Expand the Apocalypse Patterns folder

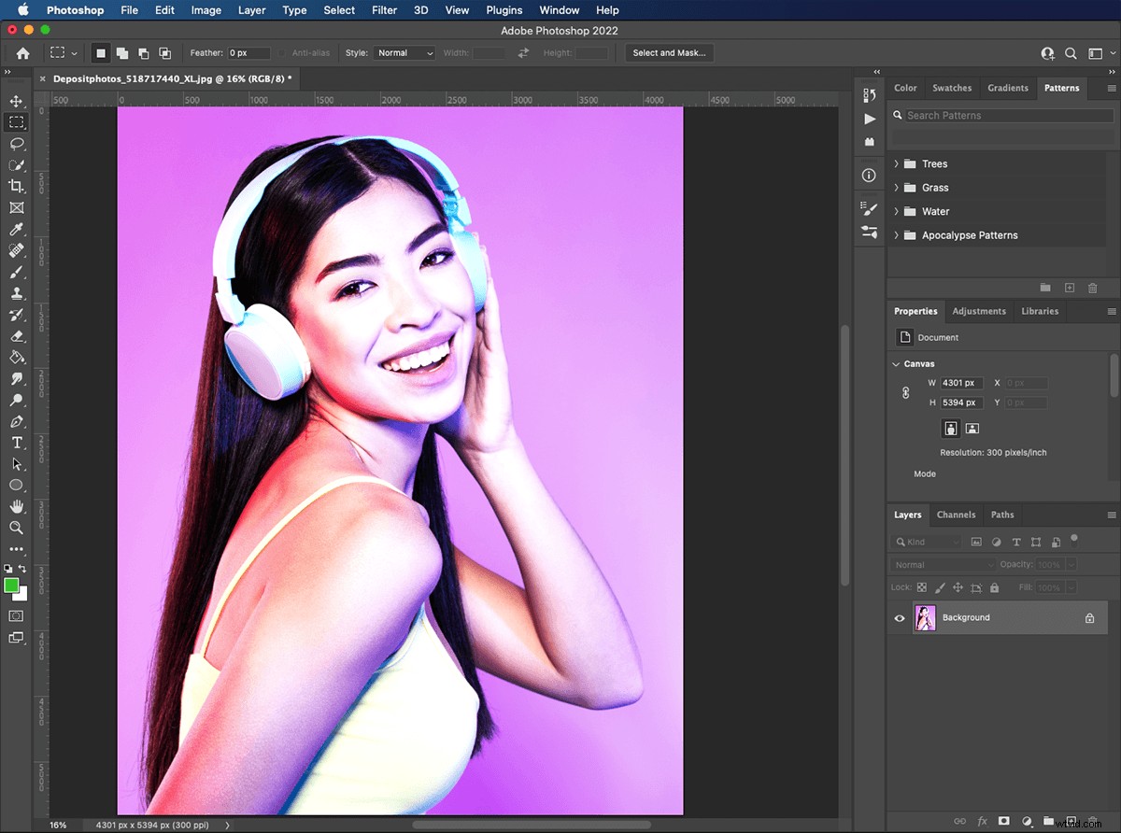point(895,235)
